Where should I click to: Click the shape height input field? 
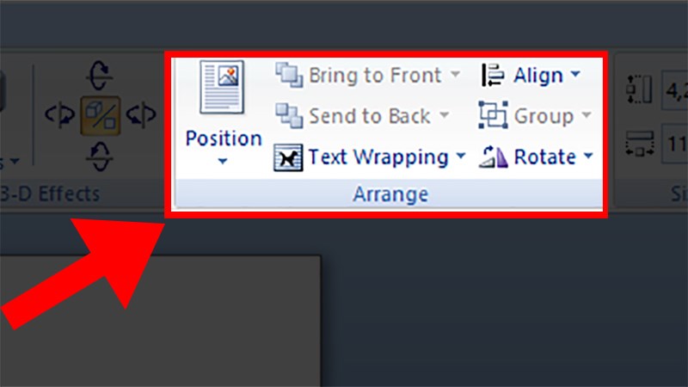(675, 90)
